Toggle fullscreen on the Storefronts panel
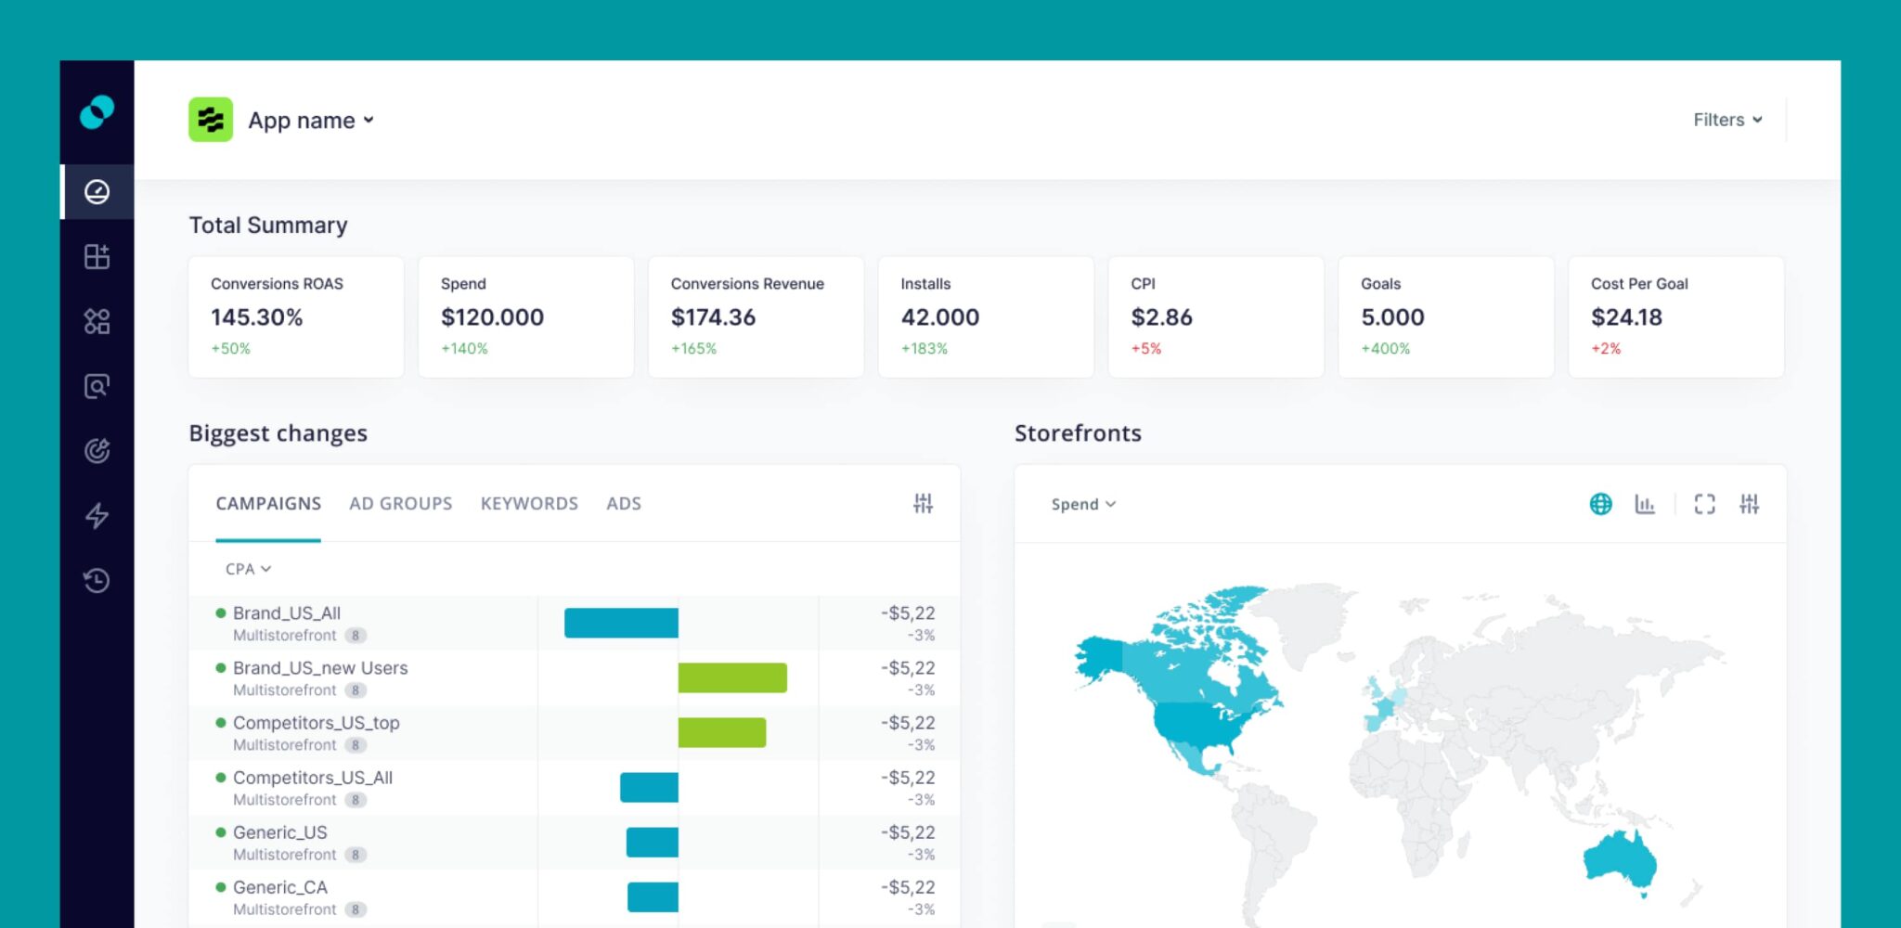The image size is (1901, 928). [1705, 504]
